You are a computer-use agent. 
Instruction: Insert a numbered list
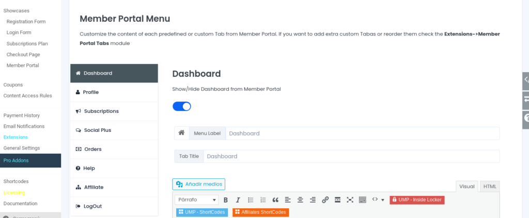coord(263,200)
